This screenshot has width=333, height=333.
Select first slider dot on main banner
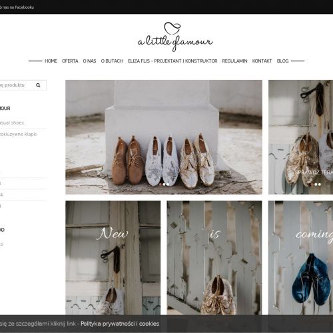click(161, 184)
